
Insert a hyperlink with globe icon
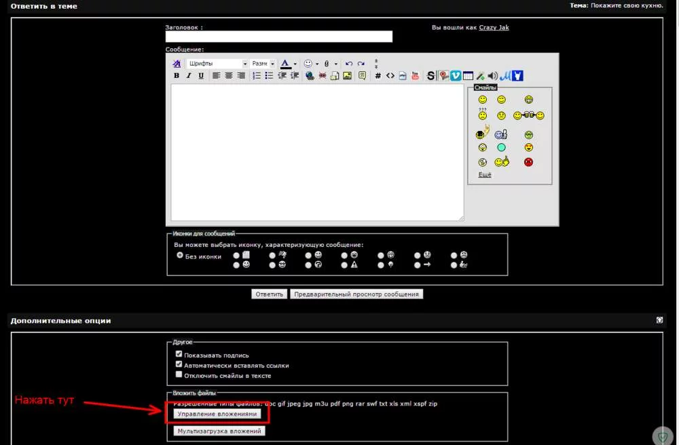click(310, 76)
